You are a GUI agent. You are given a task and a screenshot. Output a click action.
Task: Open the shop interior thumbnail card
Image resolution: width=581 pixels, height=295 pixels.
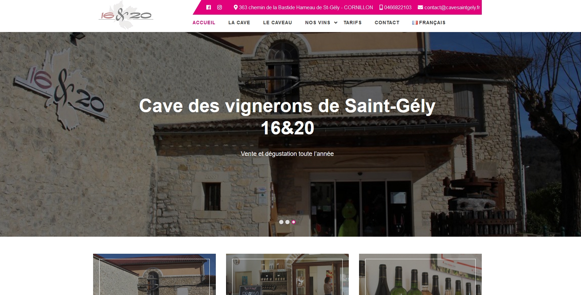(x=287, y=274)
